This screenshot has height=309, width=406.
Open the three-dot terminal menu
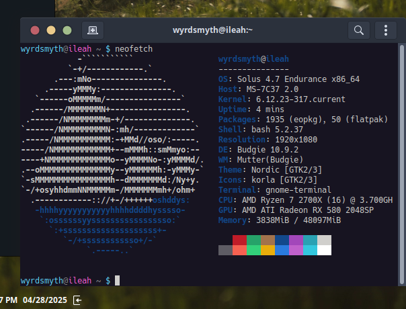point(386,30)
